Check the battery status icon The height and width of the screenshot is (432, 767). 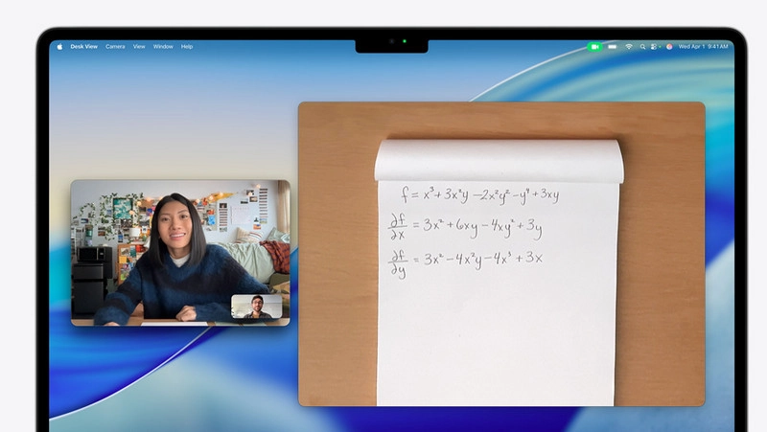click(613, 46)
